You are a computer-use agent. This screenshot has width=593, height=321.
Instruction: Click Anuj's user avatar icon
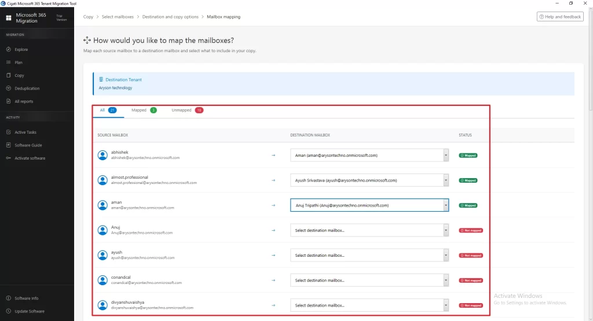coord(103,230)
